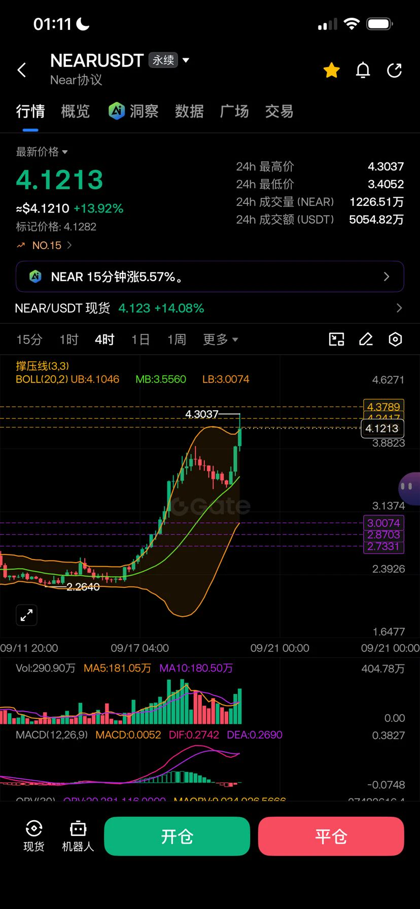Image resolution: width=420 pixels, height=909 pixels.
Task: Open the 机器人 trading bot icon
Action: tap(78, 836)
